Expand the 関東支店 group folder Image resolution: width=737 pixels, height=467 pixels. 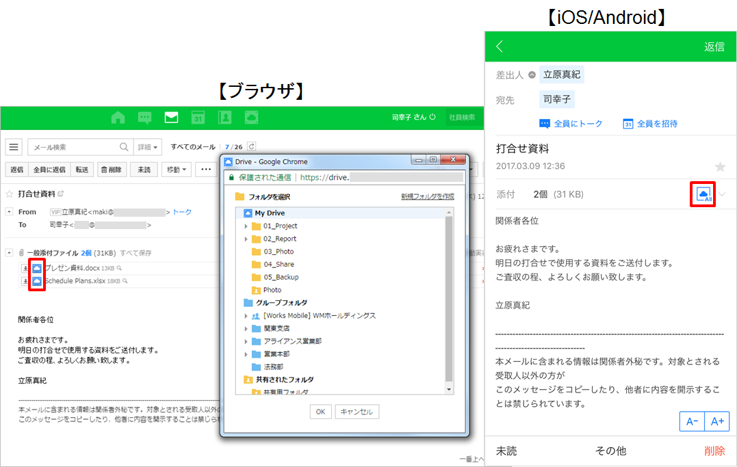coord(246,329)
